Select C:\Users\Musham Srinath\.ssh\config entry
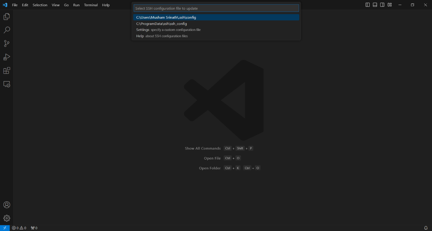Image resolution: width=432 pixels, height=231 pixels. (216, 17)
